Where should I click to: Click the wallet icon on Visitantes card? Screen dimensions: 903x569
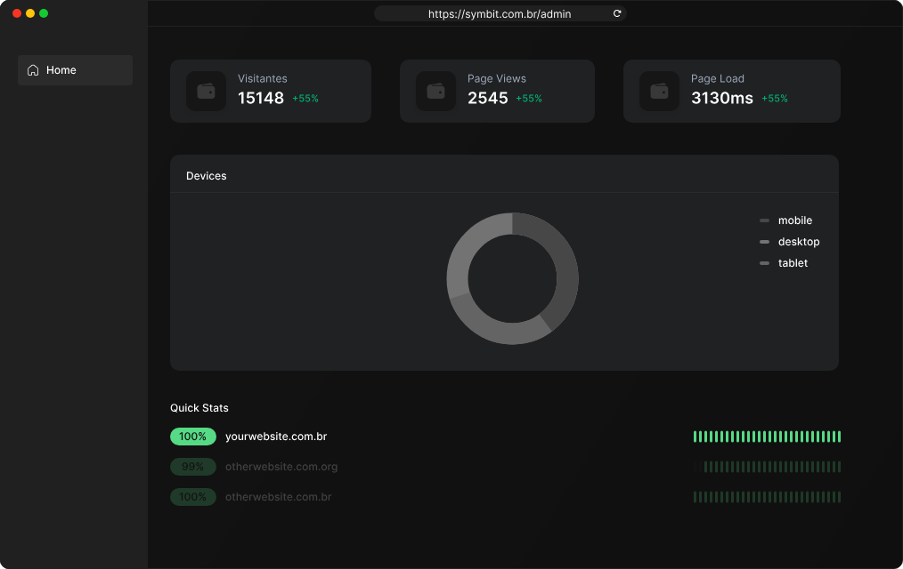point(206,91)
